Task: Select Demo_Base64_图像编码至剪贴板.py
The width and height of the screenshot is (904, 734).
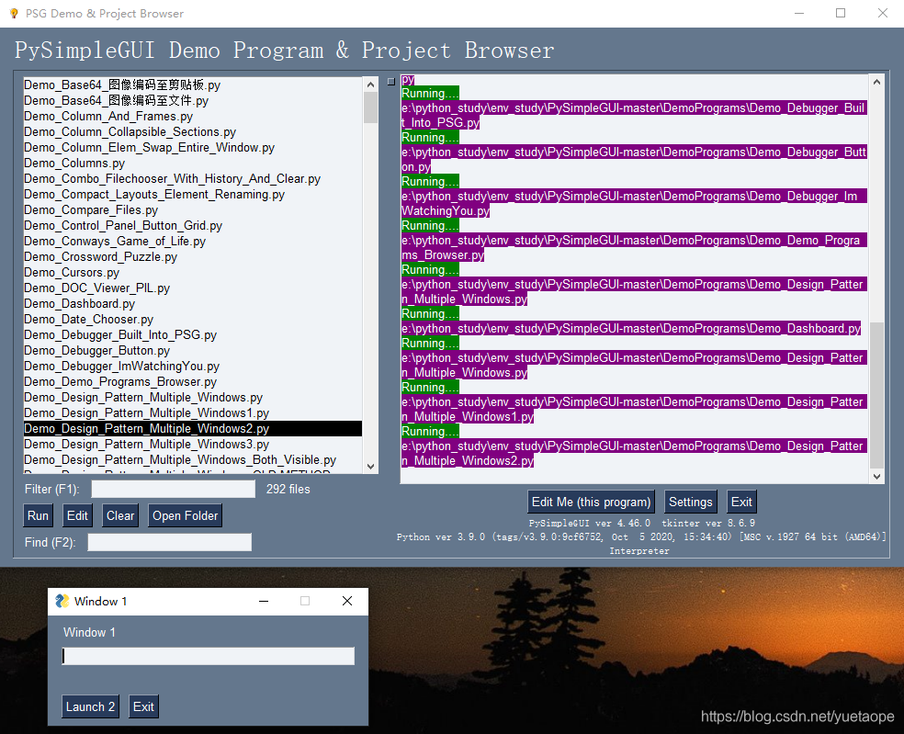Action: tap(193, 85)
